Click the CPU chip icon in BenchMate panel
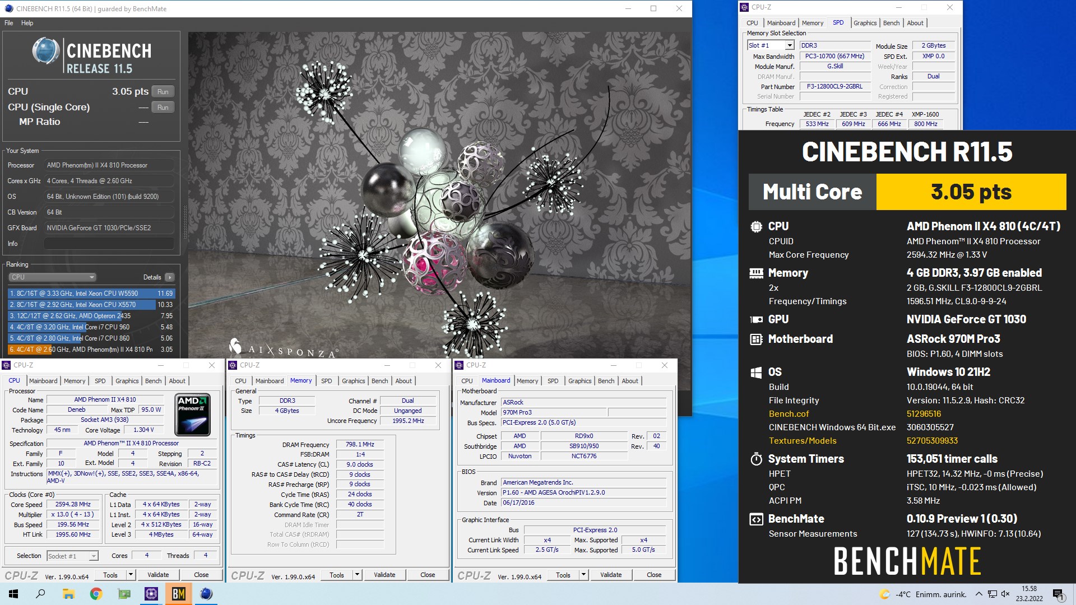This screenshot has width=1076, height=605. point(756,226)
